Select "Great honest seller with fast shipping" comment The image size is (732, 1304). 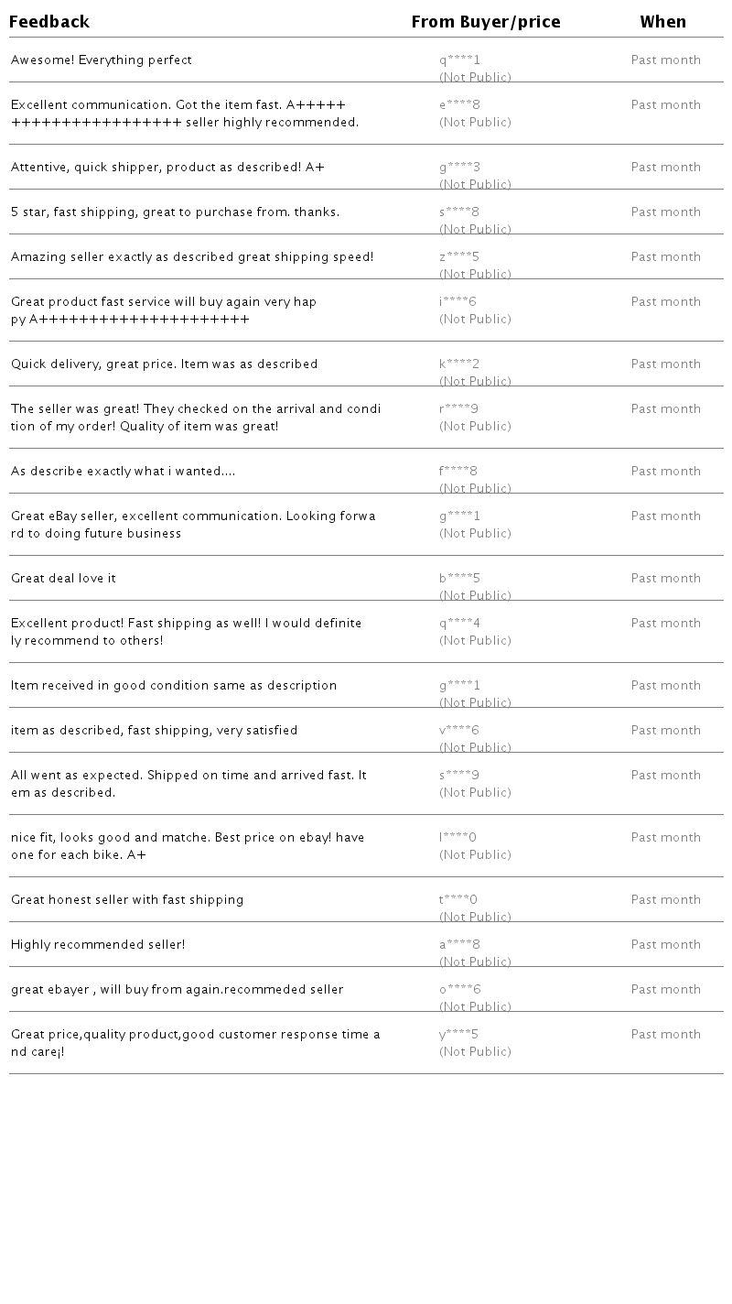tap(127, 900)
